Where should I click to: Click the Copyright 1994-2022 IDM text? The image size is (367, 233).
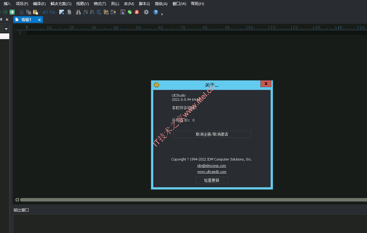tap(211, 159)
